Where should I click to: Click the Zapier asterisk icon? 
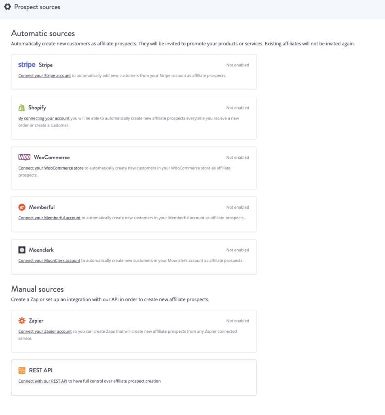(21, 321)
